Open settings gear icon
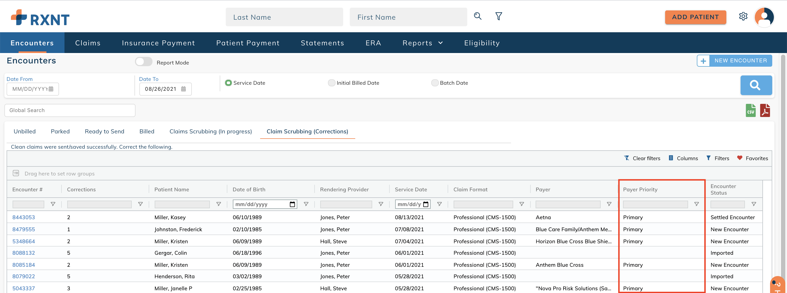 pos(743,16)
